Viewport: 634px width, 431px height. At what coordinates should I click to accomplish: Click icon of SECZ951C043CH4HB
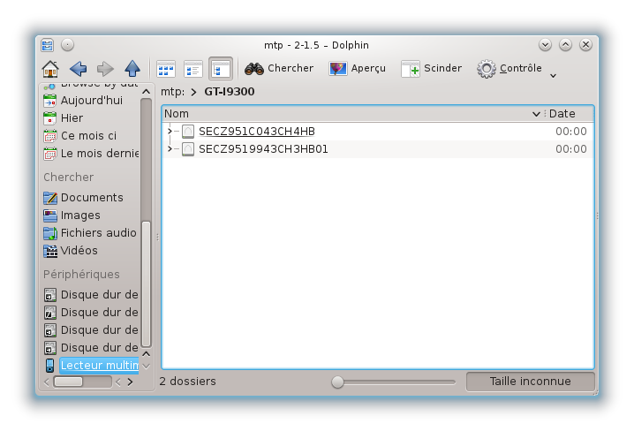coord(187,132)
